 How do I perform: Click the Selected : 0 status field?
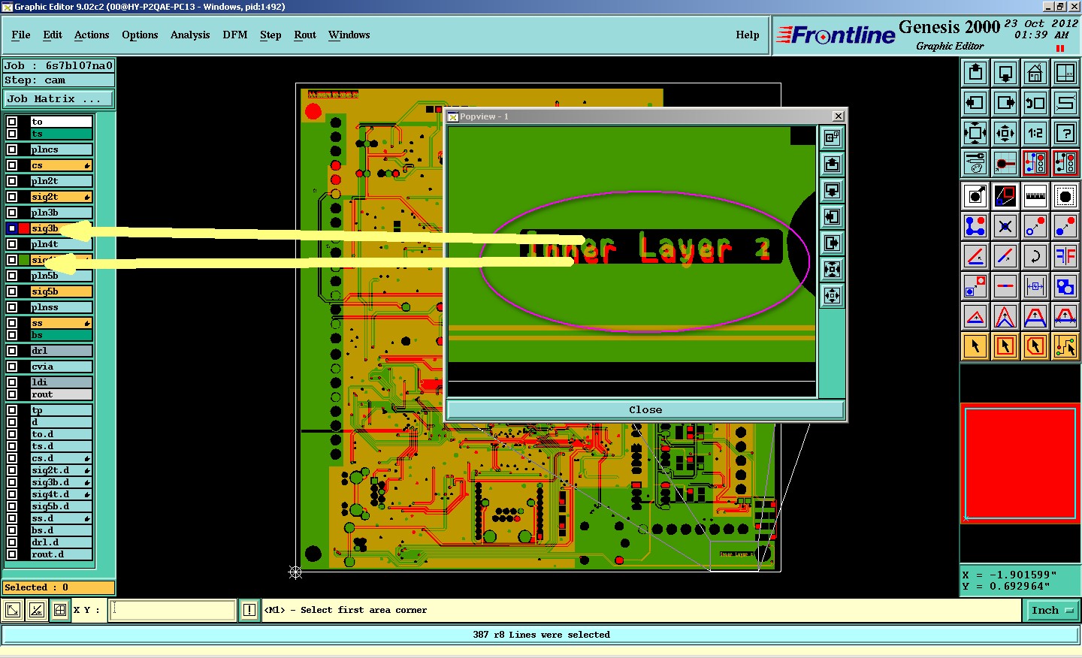[59, 587]
